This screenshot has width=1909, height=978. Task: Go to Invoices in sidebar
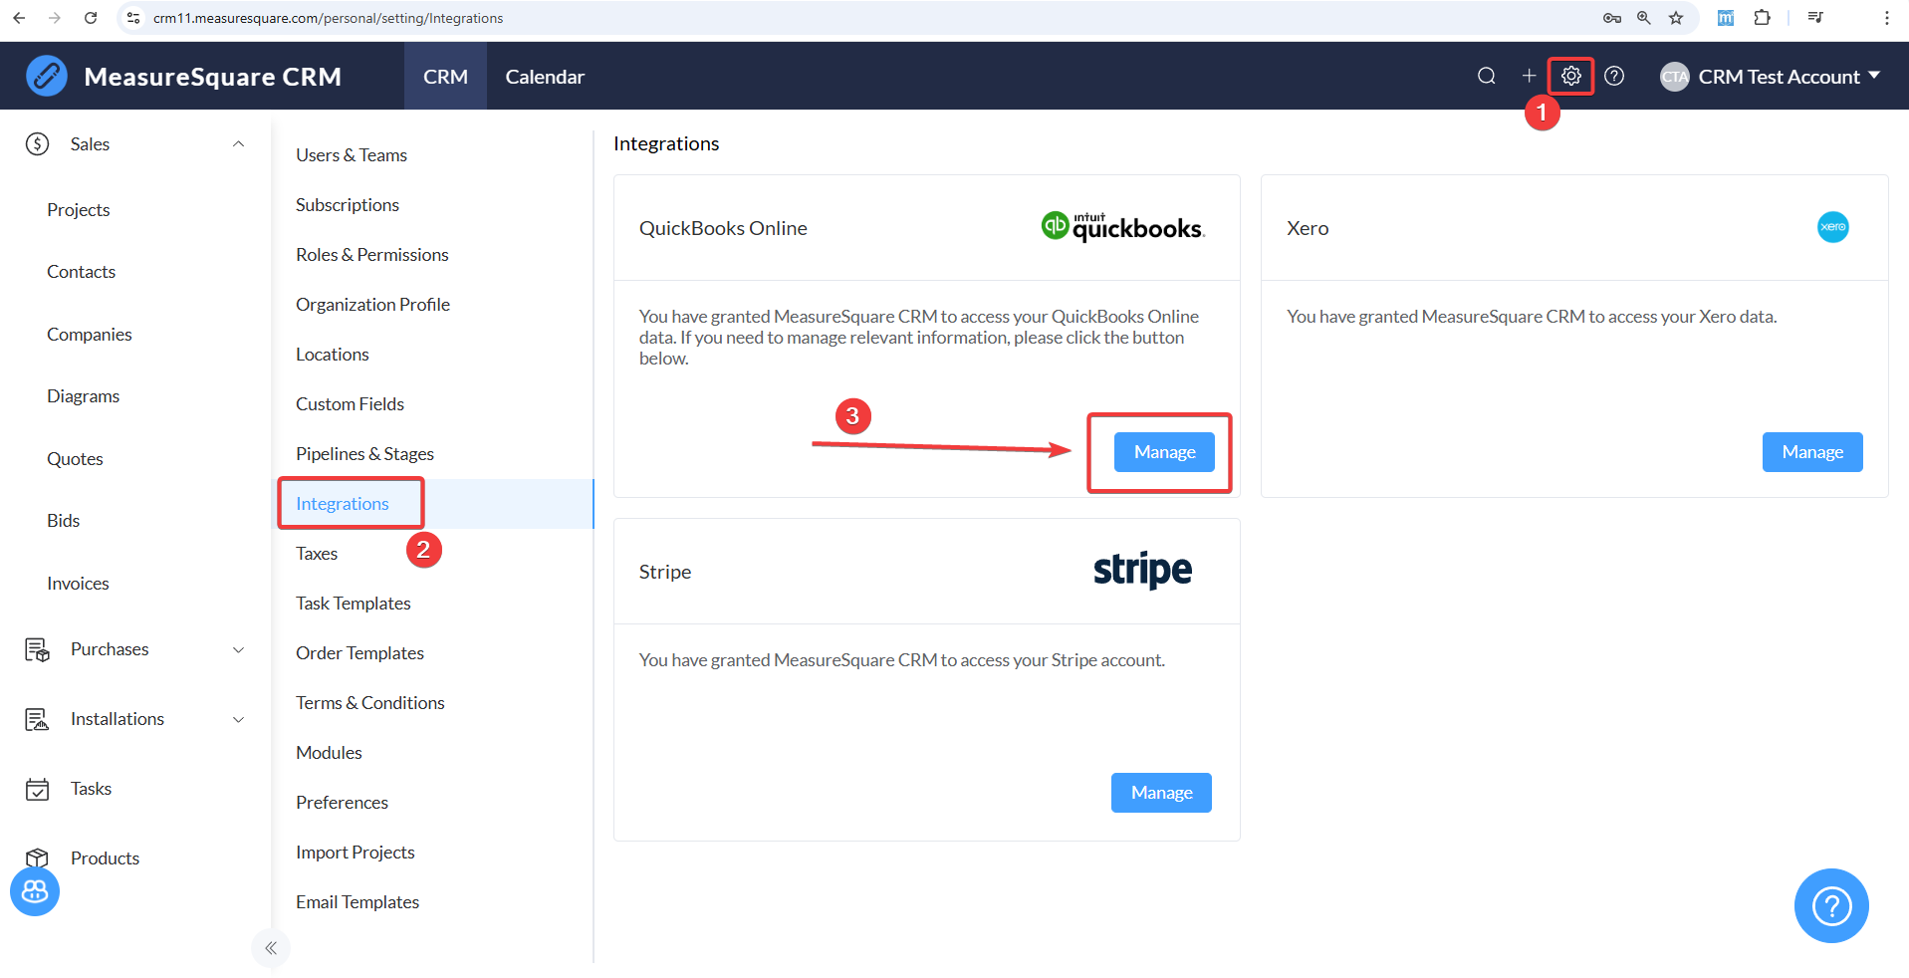79,584
